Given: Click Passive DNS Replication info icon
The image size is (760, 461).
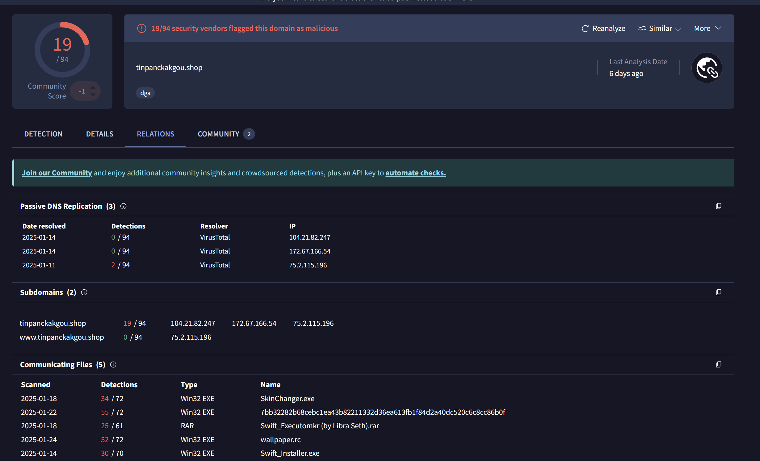Looking at the screenshot, I should point(123,206).
